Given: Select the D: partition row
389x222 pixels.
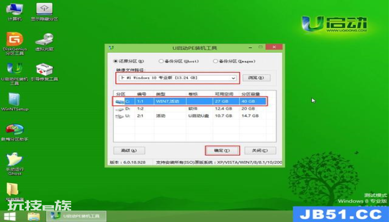Looking at the screenshot, I should (190, 109).
